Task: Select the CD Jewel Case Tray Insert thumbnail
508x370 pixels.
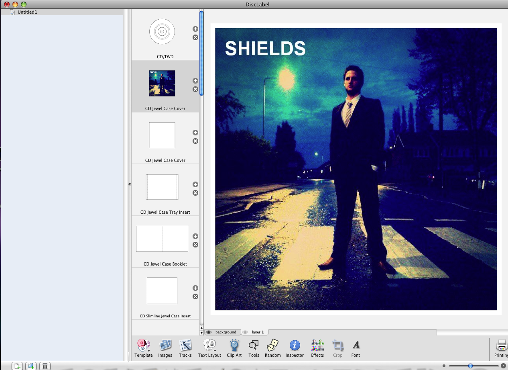Action: pyautogui.click(x=162, y=187)
